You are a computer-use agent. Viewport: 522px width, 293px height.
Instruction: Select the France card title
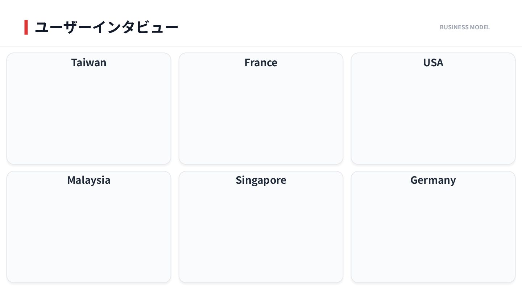point(261,63)
